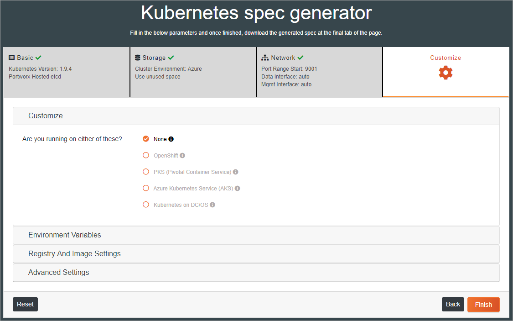Expand the Environment Variables section

click(256, 235)
